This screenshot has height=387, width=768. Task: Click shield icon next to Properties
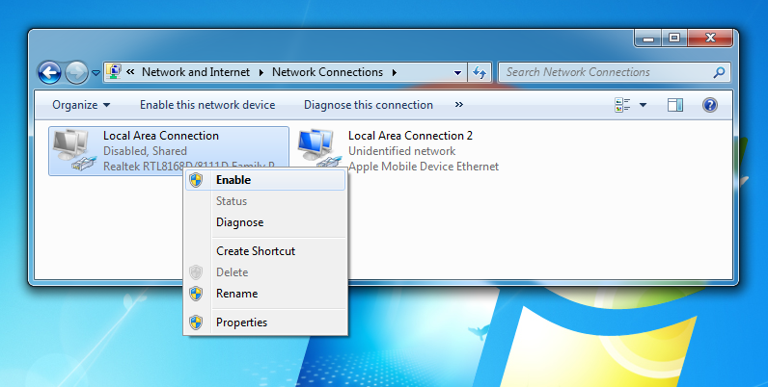click(196, 322)
